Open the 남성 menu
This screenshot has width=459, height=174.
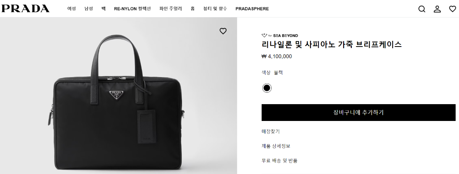(x=89, y=9)
